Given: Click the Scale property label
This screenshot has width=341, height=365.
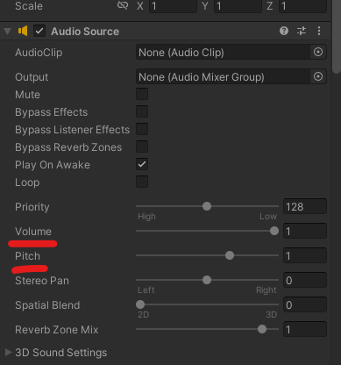Looking at the screenshot, I should (29, 6).
